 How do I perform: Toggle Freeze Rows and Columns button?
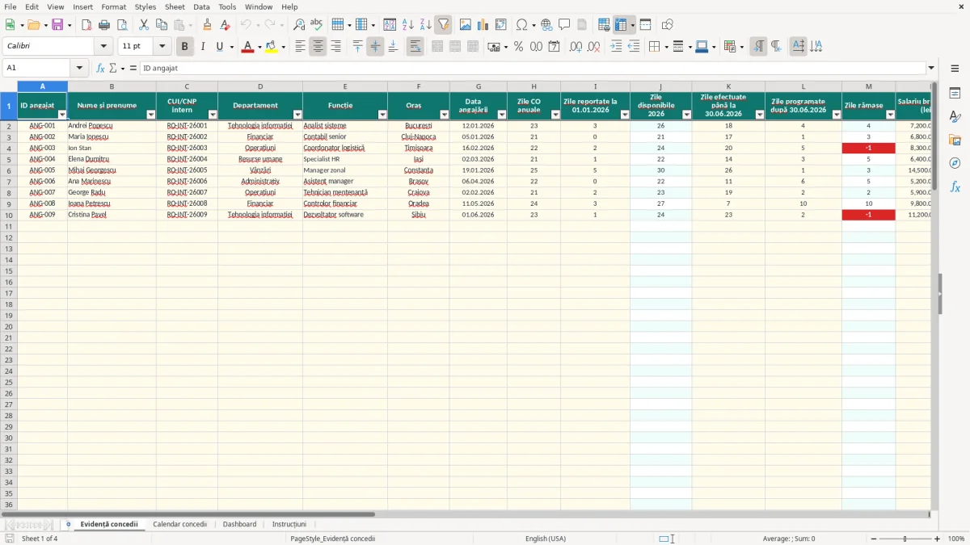(621, 25)
